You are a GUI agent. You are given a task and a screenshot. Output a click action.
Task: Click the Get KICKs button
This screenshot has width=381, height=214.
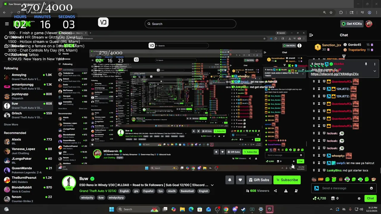point(352,24)
